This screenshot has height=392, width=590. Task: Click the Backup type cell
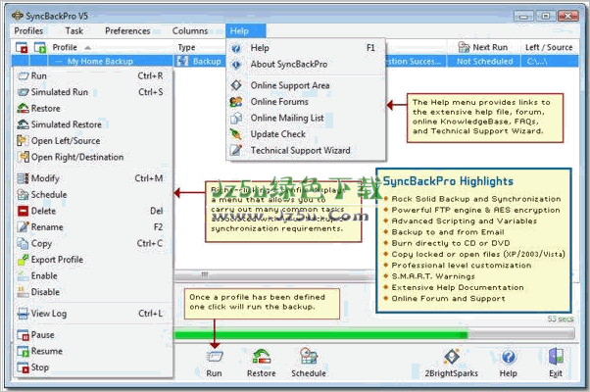pos(200,62)
